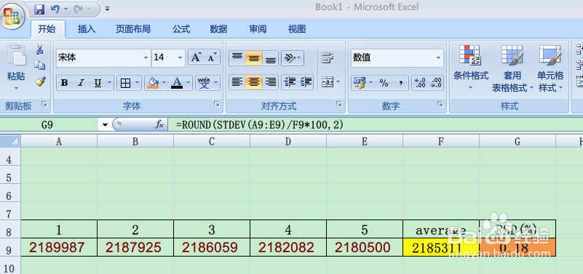583x274 pixels.
Task: Click into the ROUND formula bar
Action: point(376,125)
